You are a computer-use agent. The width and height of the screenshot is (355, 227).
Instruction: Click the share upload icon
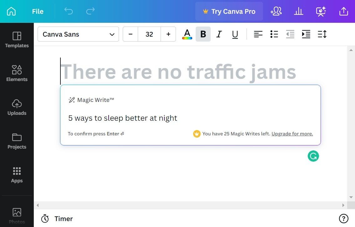point(343,11)
